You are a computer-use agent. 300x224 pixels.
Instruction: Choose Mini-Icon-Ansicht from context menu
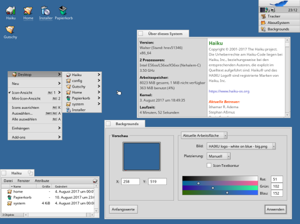[x=35, y=98]
